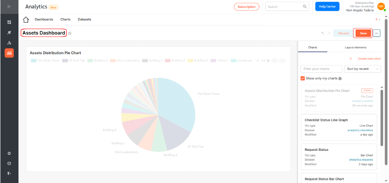Viewport: 389px width, 183px height.
Task: Discard dashboard changes
Action: 343,33
